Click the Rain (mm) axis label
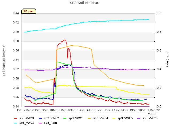This screenshot has height=128, width=171. (167, 60)
